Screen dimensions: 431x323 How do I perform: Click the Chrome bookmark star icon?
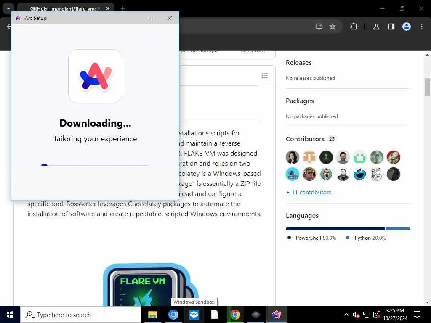point(333,26)
